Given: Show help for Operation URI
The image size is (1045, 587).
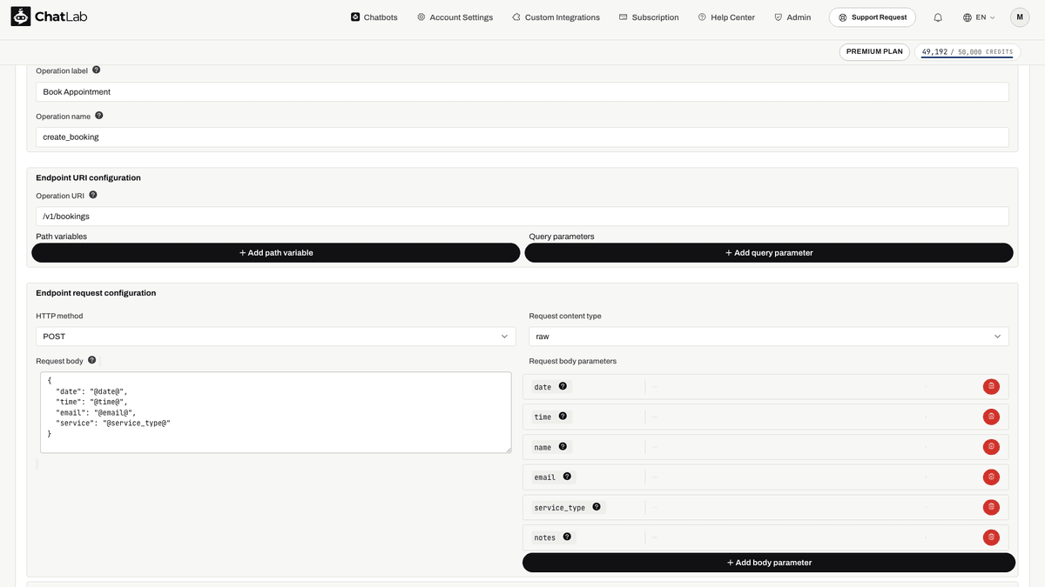Looking at the screenshot, I should click(x=93, y=195).
